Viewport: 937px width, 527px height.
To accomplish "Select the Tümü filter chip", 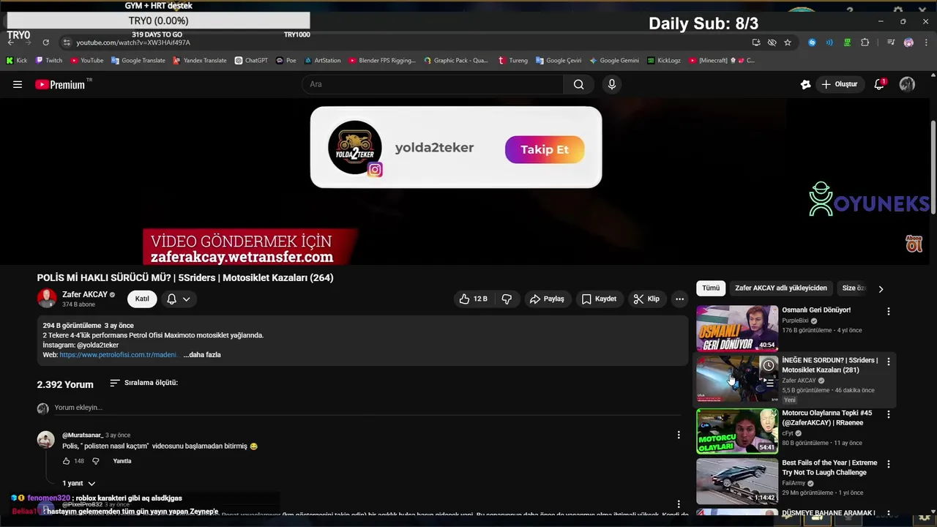I will [711, 288].
